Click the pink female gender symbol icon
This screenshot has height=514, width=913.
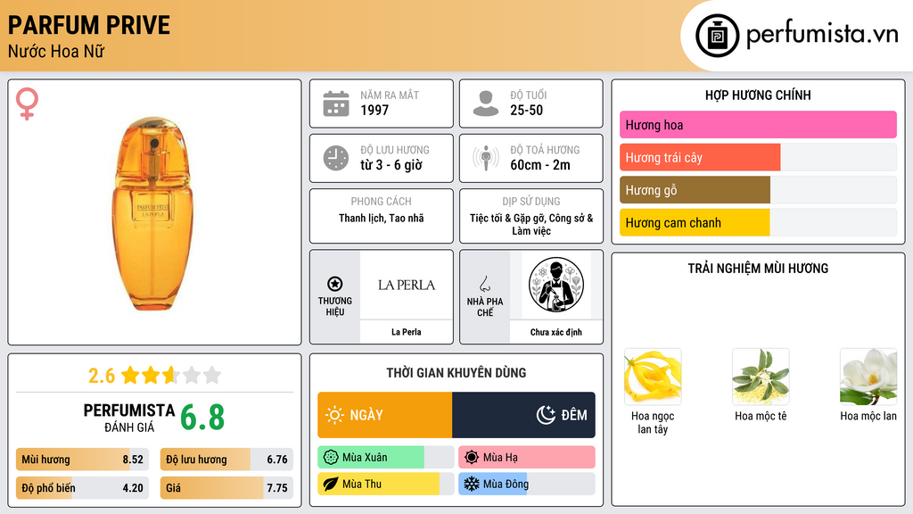click(27, 104)
